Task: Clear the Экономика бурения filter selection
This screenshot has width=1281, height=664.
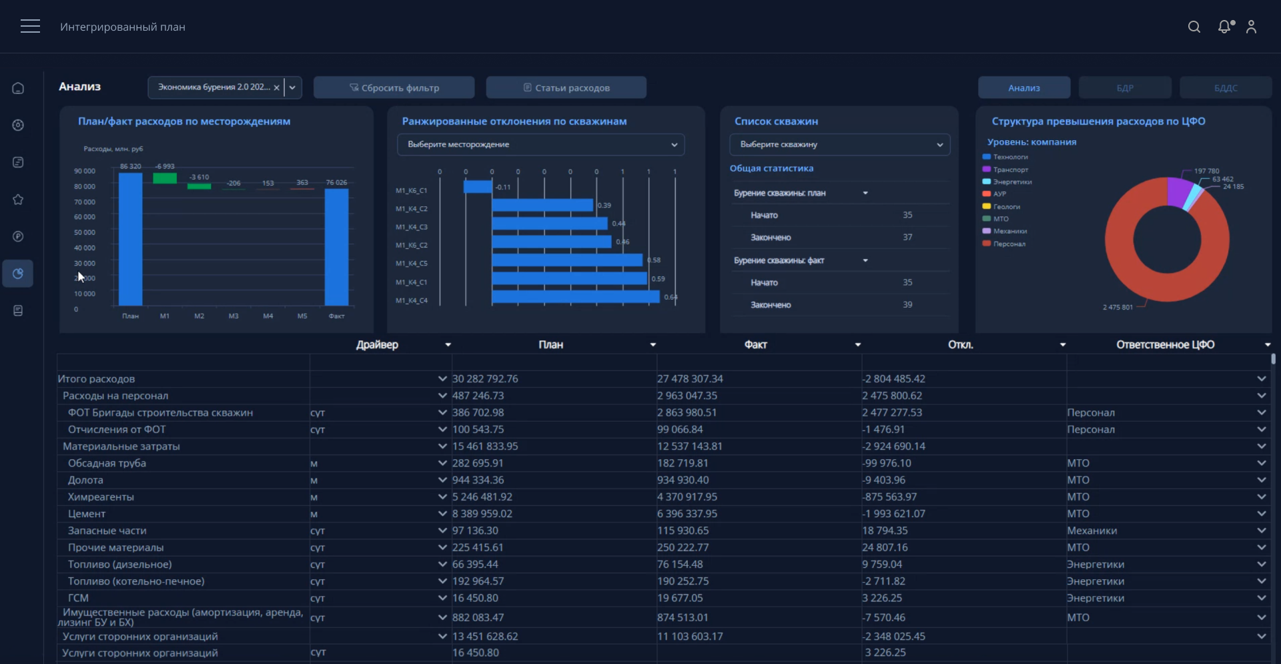Action: click(276, 87)
